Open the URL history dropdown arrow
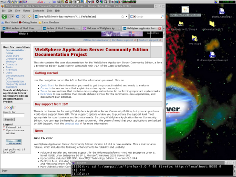The image size is (236, 177). 126,17
